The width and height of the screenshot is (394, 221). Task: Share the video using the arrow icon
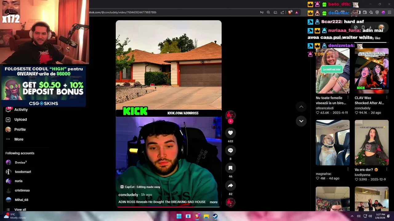(230, 185)
